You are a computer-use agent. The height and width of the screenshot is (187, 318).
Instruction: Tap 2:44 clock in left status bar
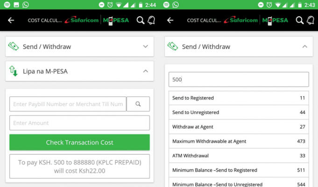pos(150,5)
